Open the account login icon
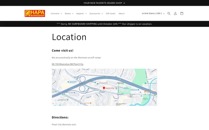 [x=175, y=13]
